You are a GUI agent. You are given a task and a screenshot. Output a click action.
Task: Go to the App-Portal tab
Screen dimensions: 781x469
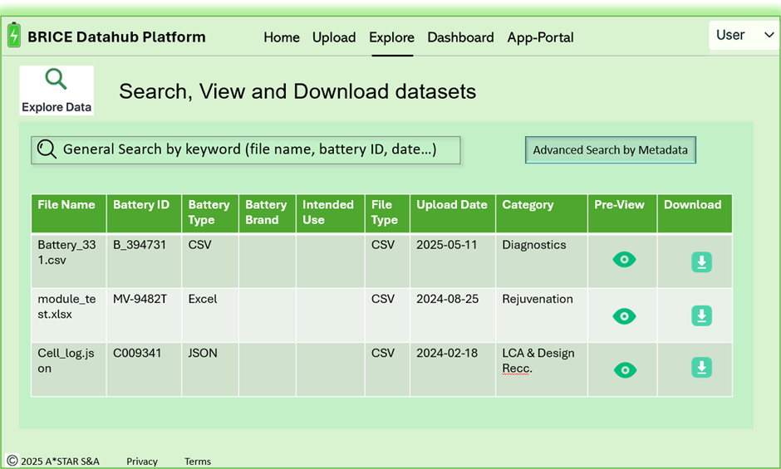click(x=540, y=37)
